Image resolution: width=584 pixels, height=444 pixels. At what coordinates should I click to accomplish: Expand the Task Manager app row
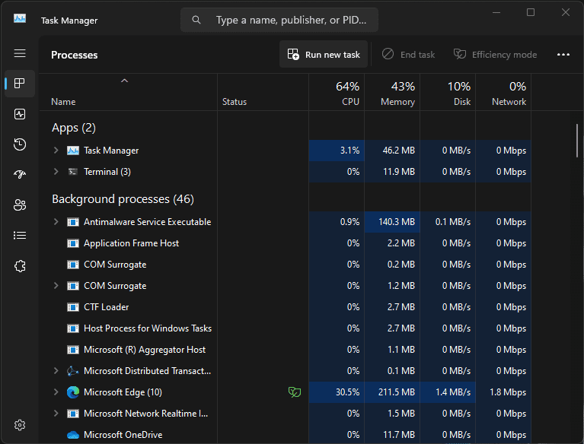tap(56, 151)
